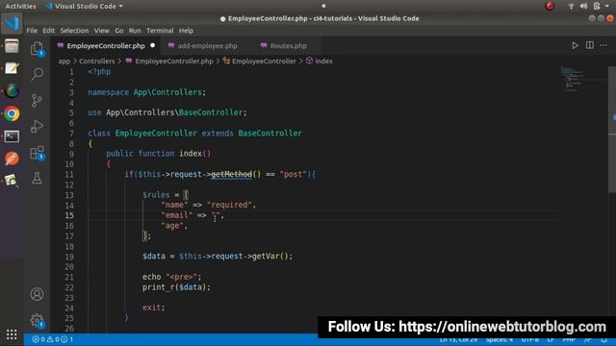The image size is (616, 346).
Task: Open the File menu
Action: [x=32, y=31]
